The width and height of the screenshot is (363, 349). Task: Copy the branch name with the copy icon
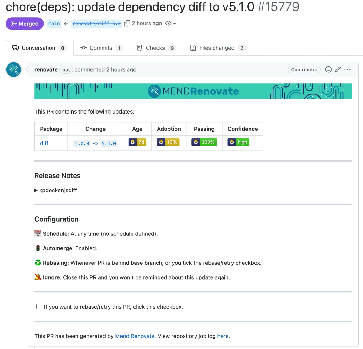(x=127, y=23)
